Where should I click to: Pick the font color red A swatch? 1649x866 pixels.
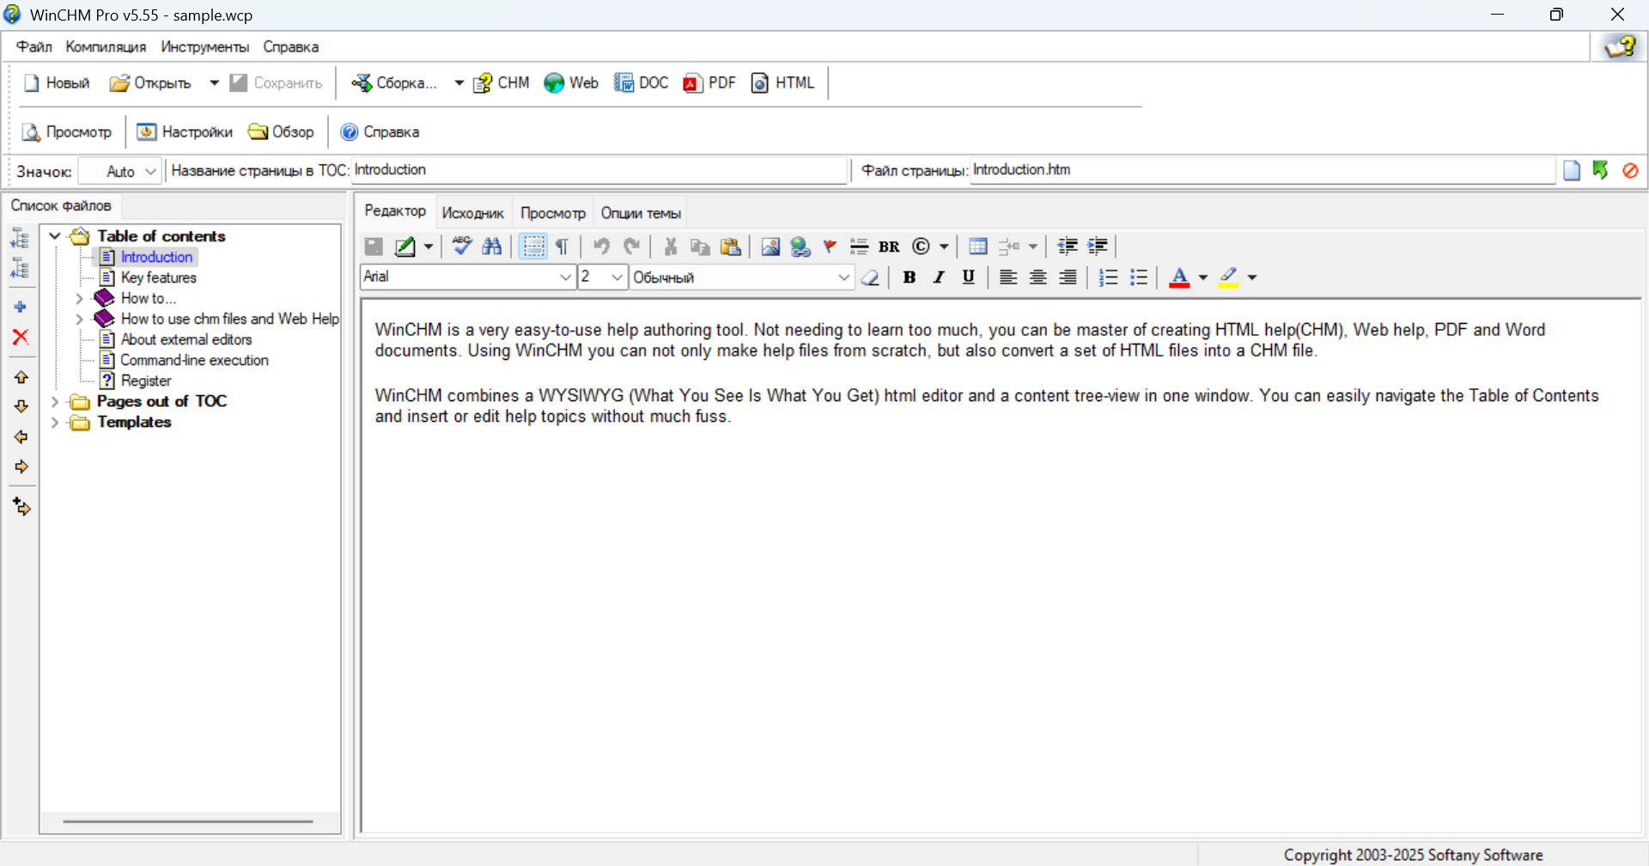[1179, 277]
